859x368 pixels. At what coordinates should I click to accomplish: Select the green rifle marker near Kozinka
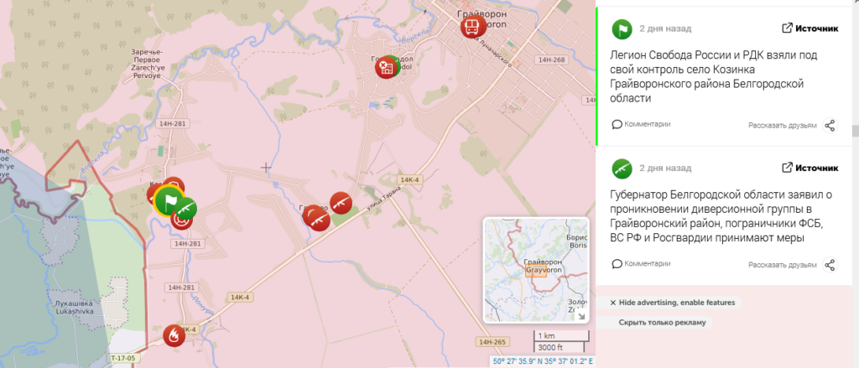(186, 208)
